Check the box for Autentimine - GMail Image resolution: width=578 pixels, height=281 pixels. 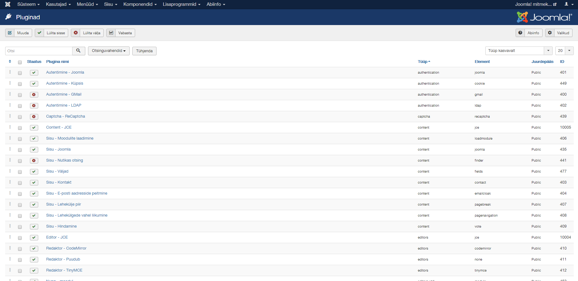(20, 95)
